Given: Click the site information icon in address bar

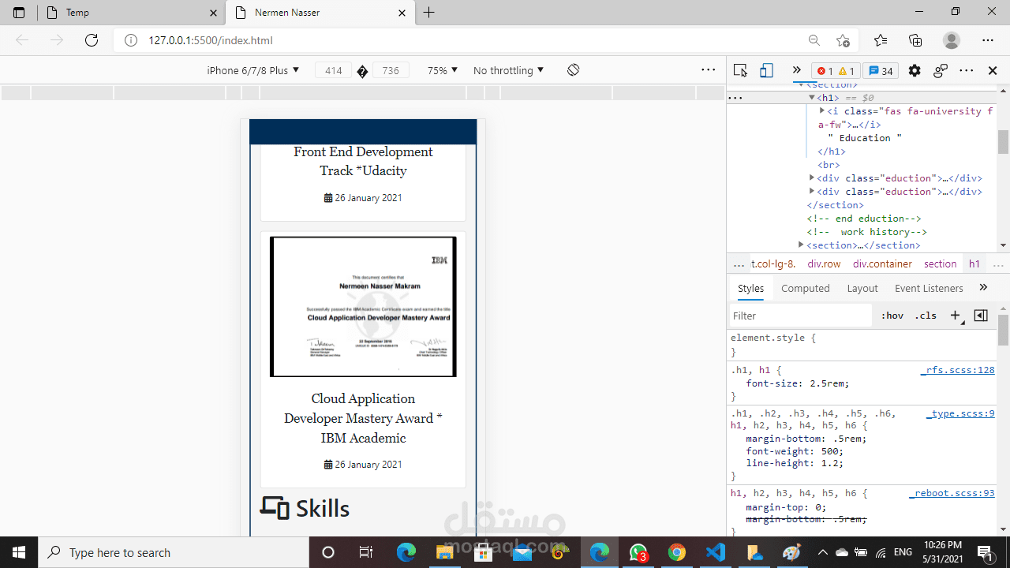Looking at the screenshot, I should coord(131,40).
